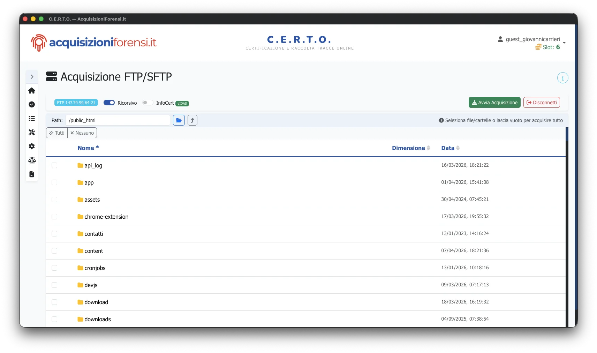Disable the Ricorsivo toggle

[109, 103]
